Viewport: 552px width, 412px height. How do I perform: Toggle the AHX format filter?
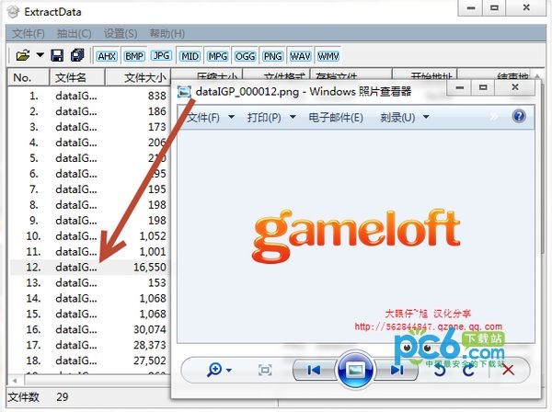(107, 56)
